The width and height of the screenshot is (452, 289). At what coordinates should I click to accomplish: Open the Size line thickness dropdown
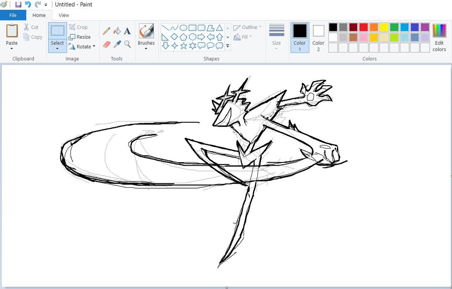click(x=276, y=37)
